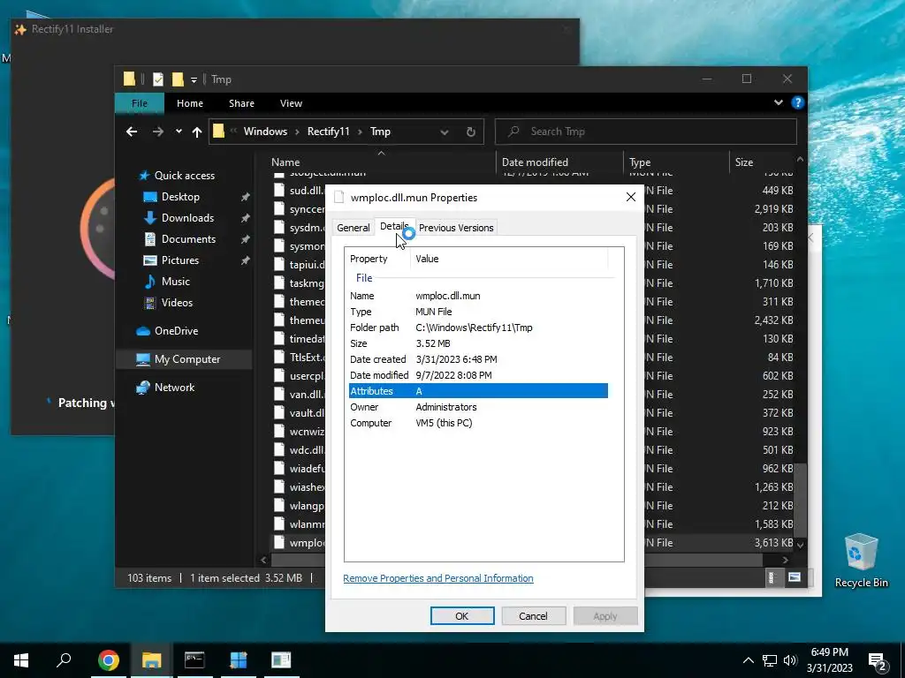Screen dimensions: 905x678
Task: Click the Size 3.52 MB property row
Action: coord(478,343)
